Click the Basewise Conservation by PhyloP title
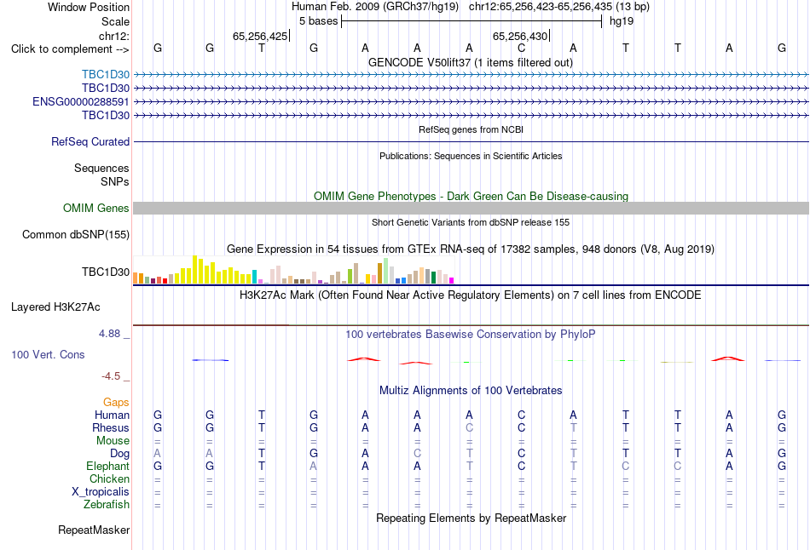 [x=471, y=335]
